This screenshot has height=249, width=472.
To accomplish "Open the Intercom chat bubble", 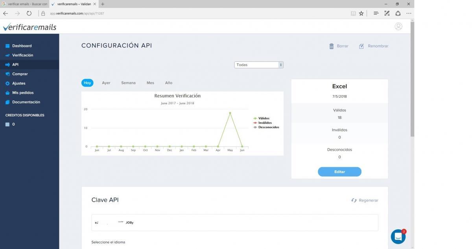I will pyautogui.click(x=398, y=236).
